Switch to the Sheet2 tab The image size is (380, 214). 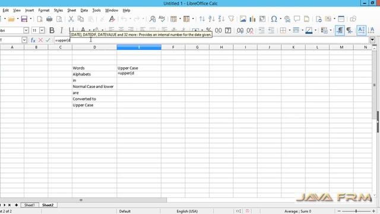(x=47, y=205)
